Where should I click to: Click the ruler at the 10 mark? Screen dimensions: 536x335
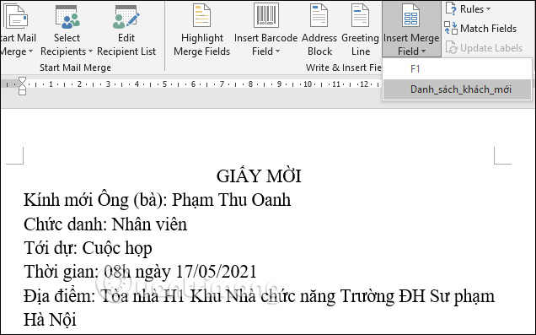click(x=308, y=84)
